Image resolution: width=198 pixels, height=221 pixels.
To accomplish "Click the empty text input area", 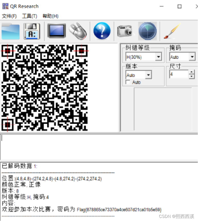I will 99,147.
